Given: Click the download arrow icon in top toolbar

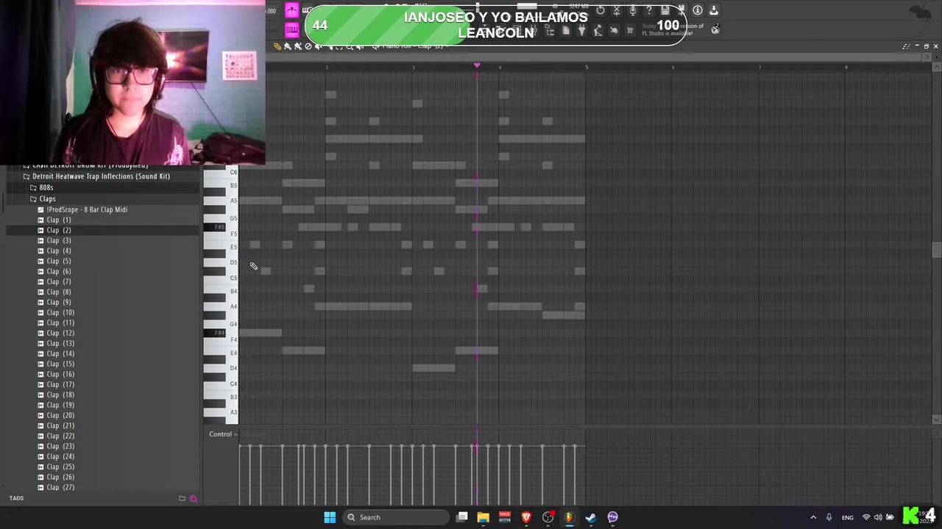Looking at the screenshot, I should tap(713, 10).
